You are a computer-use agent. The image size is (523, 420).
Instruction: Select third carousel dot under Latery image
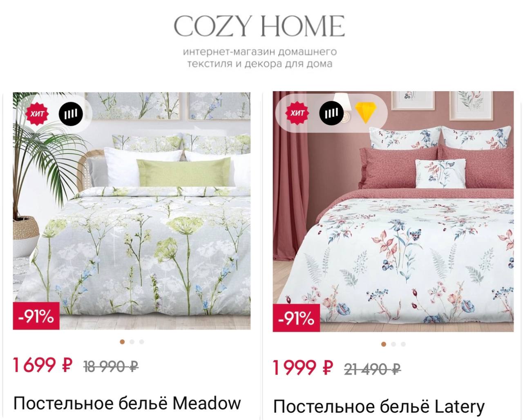pos(403,344)
